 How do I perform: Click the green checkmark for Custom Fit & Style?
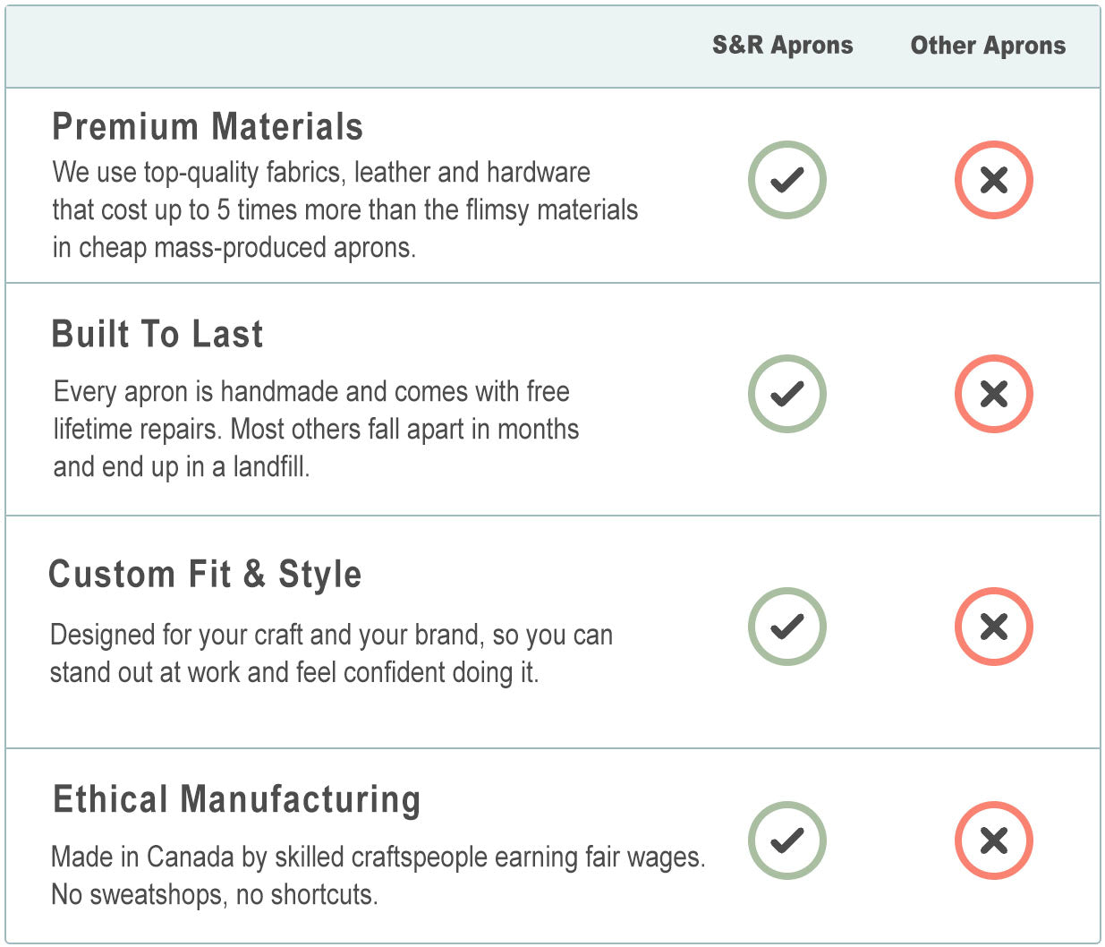pos(786,626)
